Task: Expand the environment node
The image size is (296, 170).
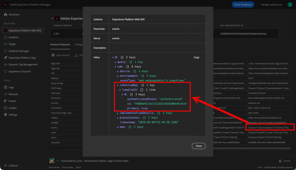Action: (118, 76)
